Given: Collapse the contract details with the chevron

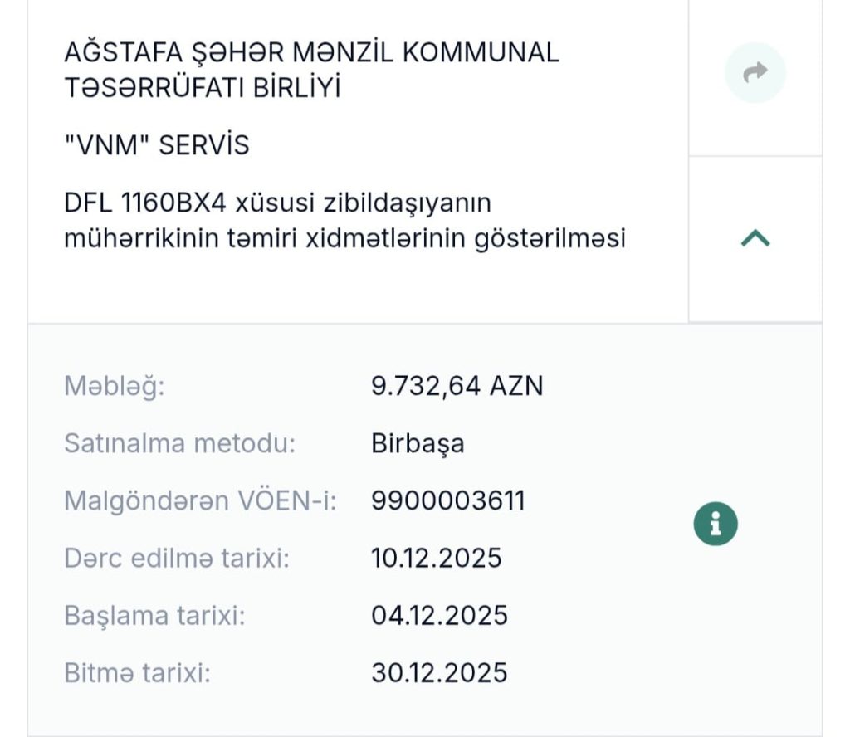Looking at the screenshot, I should click(x=755, y=239).
